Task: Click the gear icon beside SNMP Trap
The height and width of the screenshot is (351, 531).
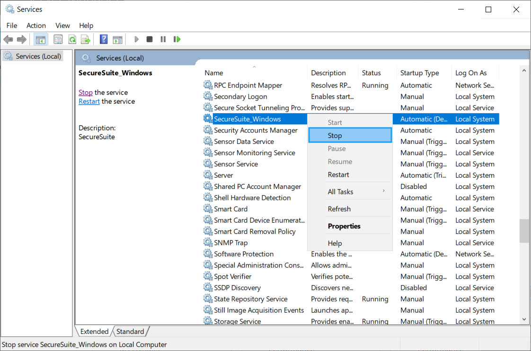Action: point(208,242)
